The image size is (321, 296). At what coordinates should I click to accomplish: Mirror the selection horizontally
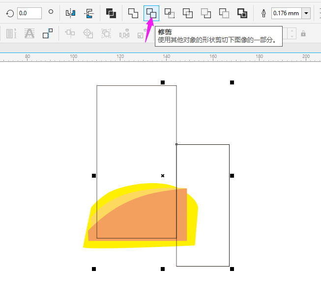point(70,13)
